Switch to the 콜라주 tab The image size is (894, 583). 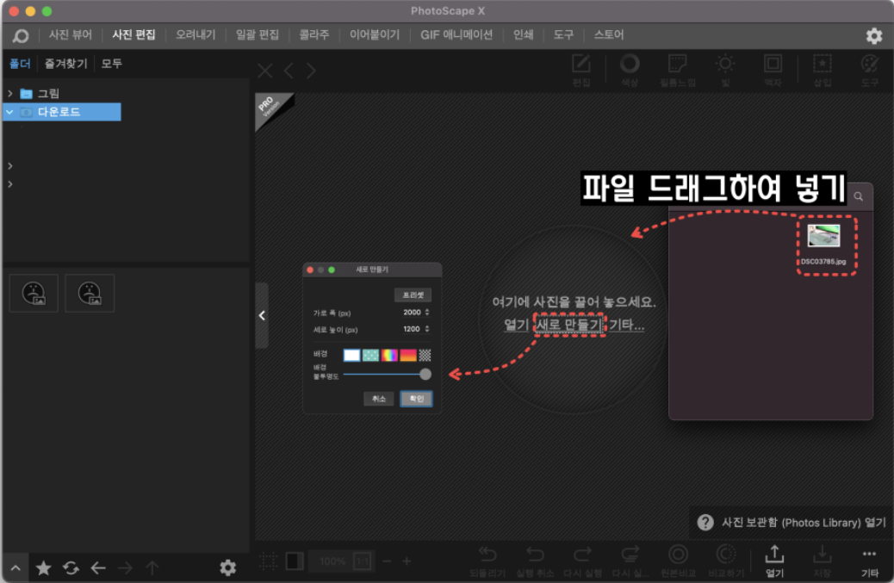(314, 35)
